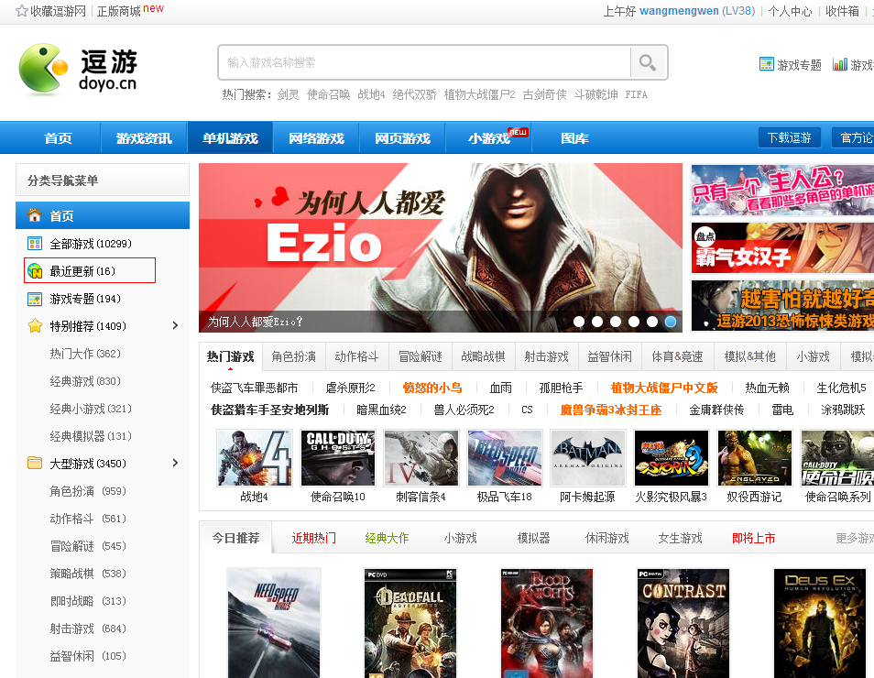This screenshot has height=678, width=874.
Task: Select 热门大作 (362) in sidebar
Action: pos(85,354)
